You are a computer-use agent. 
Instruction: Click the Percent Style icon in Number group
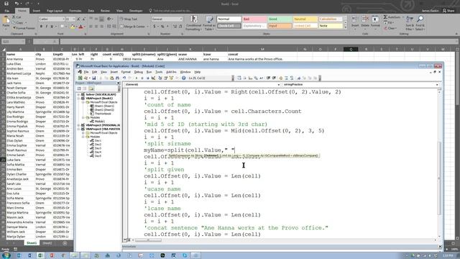pos(162,27)
